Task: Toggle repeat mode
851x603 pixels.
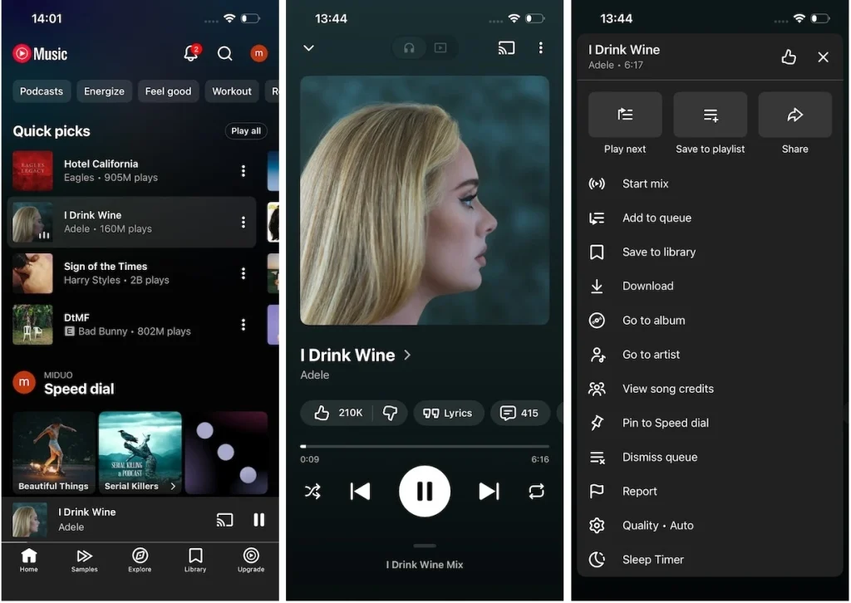Action: tap(536, 492)
